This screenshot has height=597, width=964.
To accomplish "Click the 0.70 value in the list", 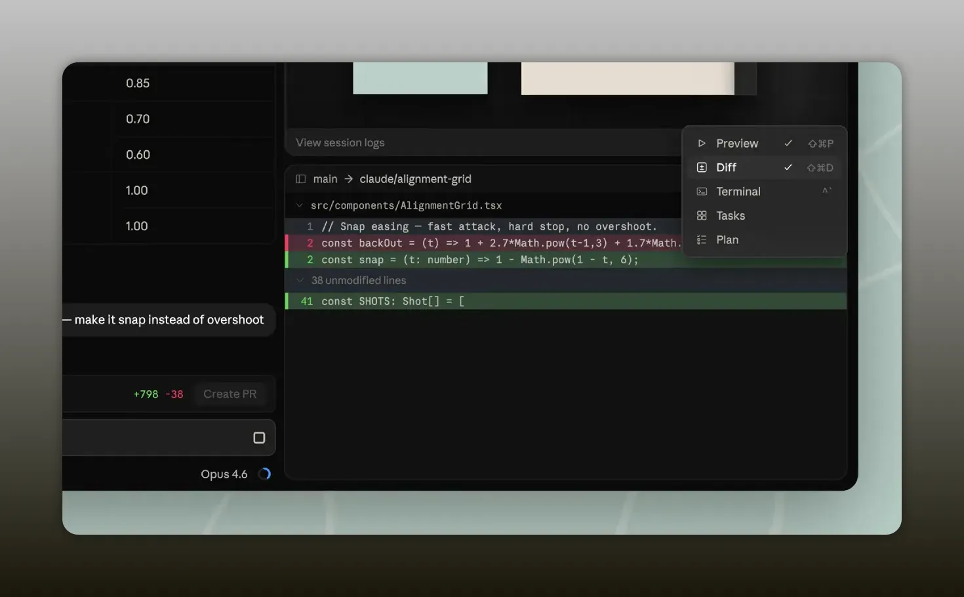I will click(x=138, y=119).
